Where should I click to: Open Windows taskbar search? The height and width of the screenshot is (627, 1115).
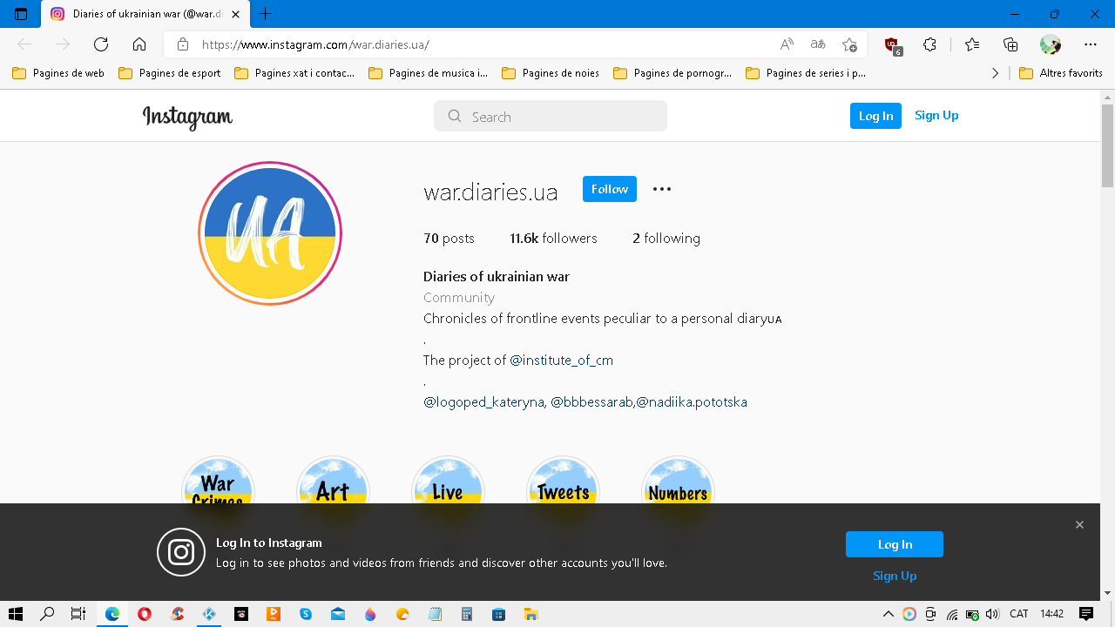point(48,614)
